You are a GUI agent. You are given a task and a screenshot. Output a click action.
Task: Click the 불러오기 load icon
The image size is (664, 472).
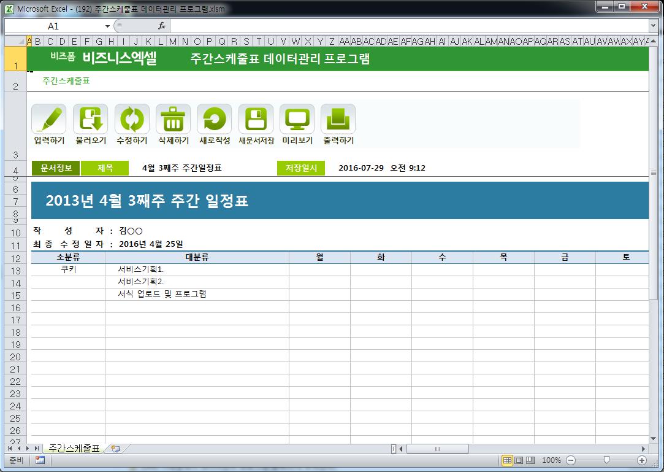click(90, 119)
